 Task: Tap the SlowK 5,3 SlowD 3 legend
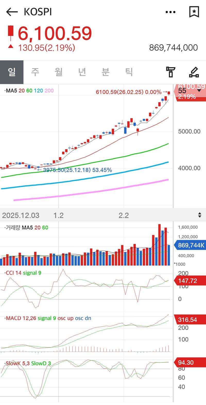coord(28,363)
